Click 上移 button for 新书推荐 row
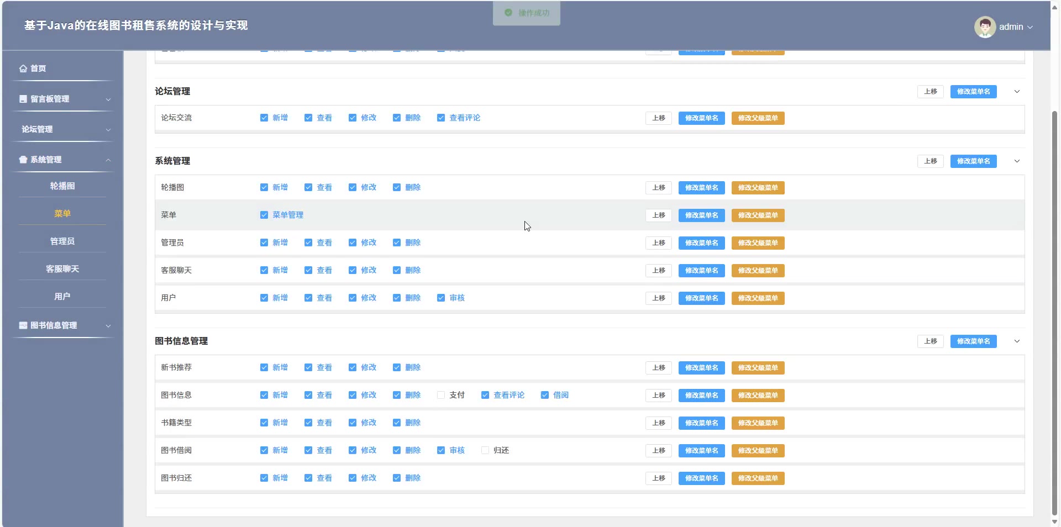1061x527 pixels. pos(658,368)
